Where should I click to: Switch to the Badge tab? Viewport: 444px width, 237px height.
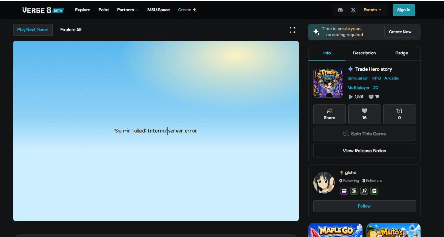(402, 53)
